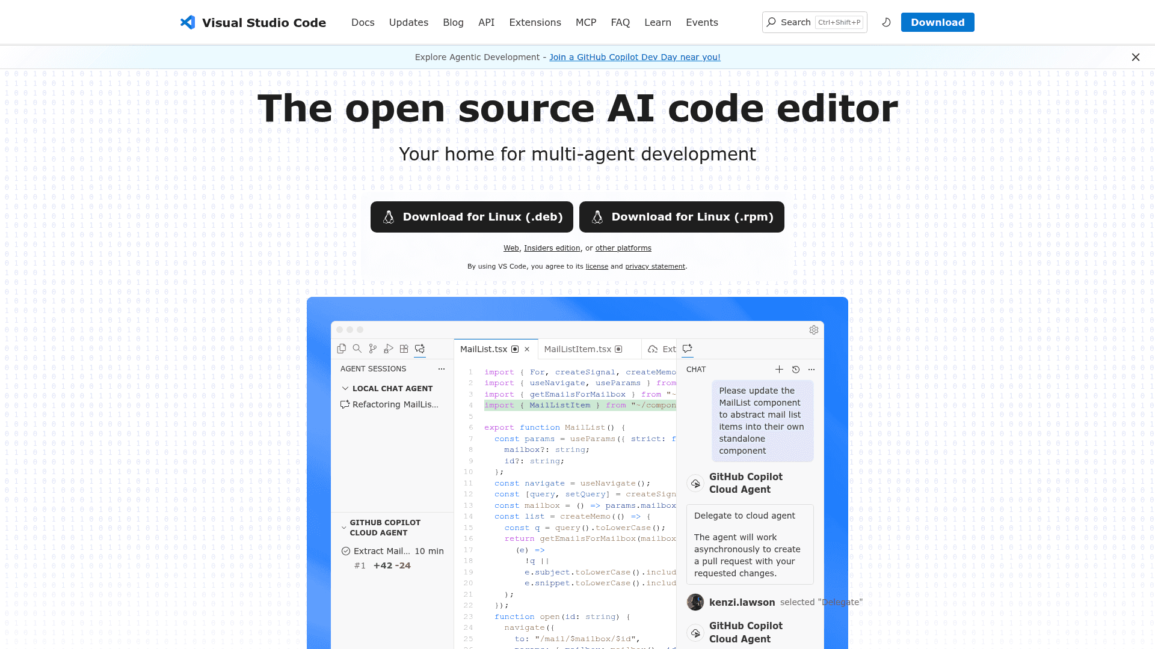
Task: Select the Extract Mail… 10 min session
Action: (392, 551)
